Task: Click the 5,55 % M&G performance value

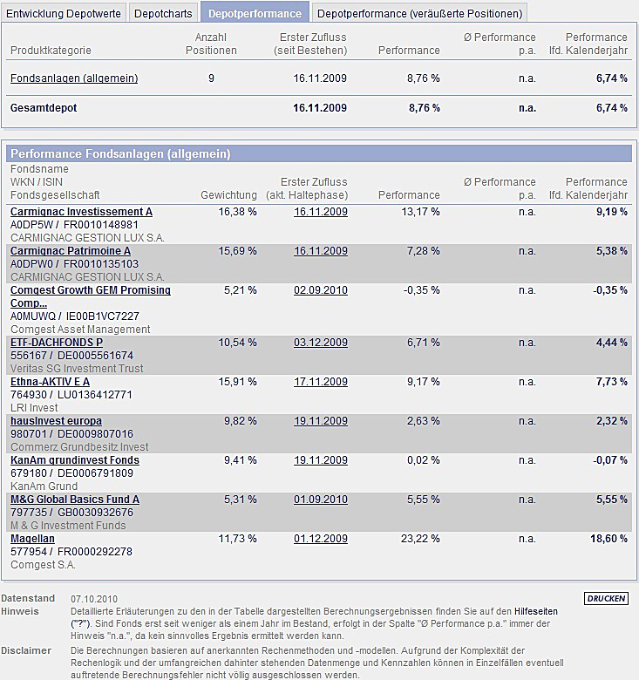Action: click(x=423, y=500)
